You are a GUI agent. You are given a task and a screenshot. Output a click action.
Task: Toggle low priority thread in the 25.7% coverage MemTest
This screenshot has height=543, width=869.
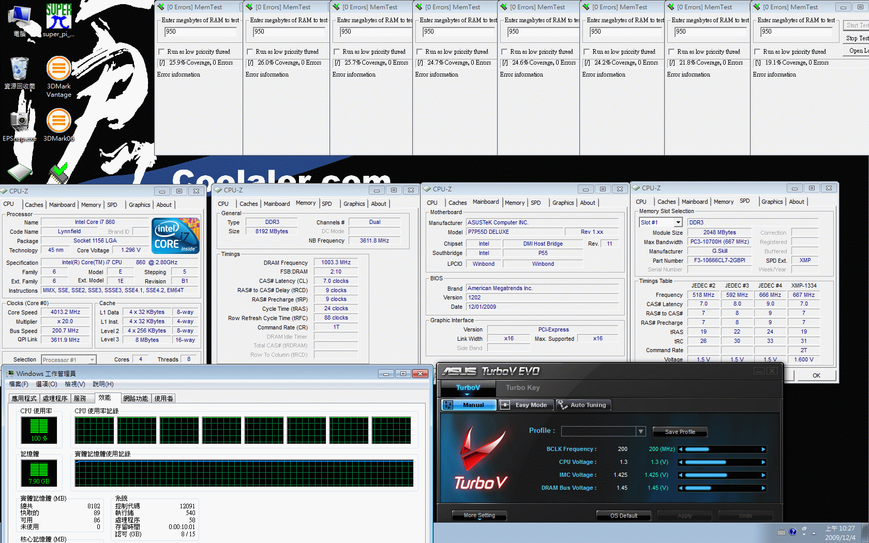tap(337, 52)
